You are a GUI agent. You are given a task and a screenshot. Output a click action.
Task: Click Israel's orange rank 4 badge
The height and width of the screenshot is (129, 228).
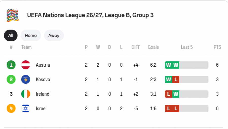tap(11, 108)
